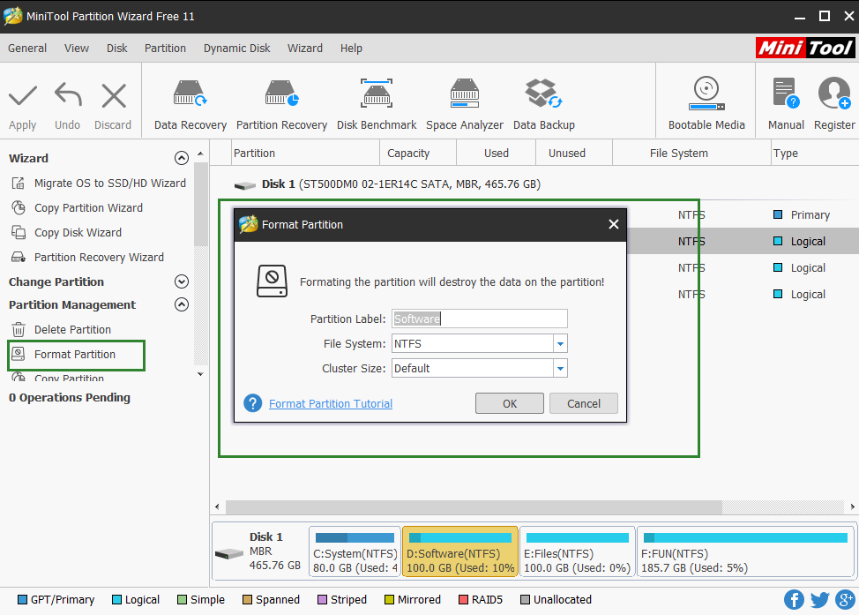
Task: Select the C:System partition block
Action: pos(355,551)
